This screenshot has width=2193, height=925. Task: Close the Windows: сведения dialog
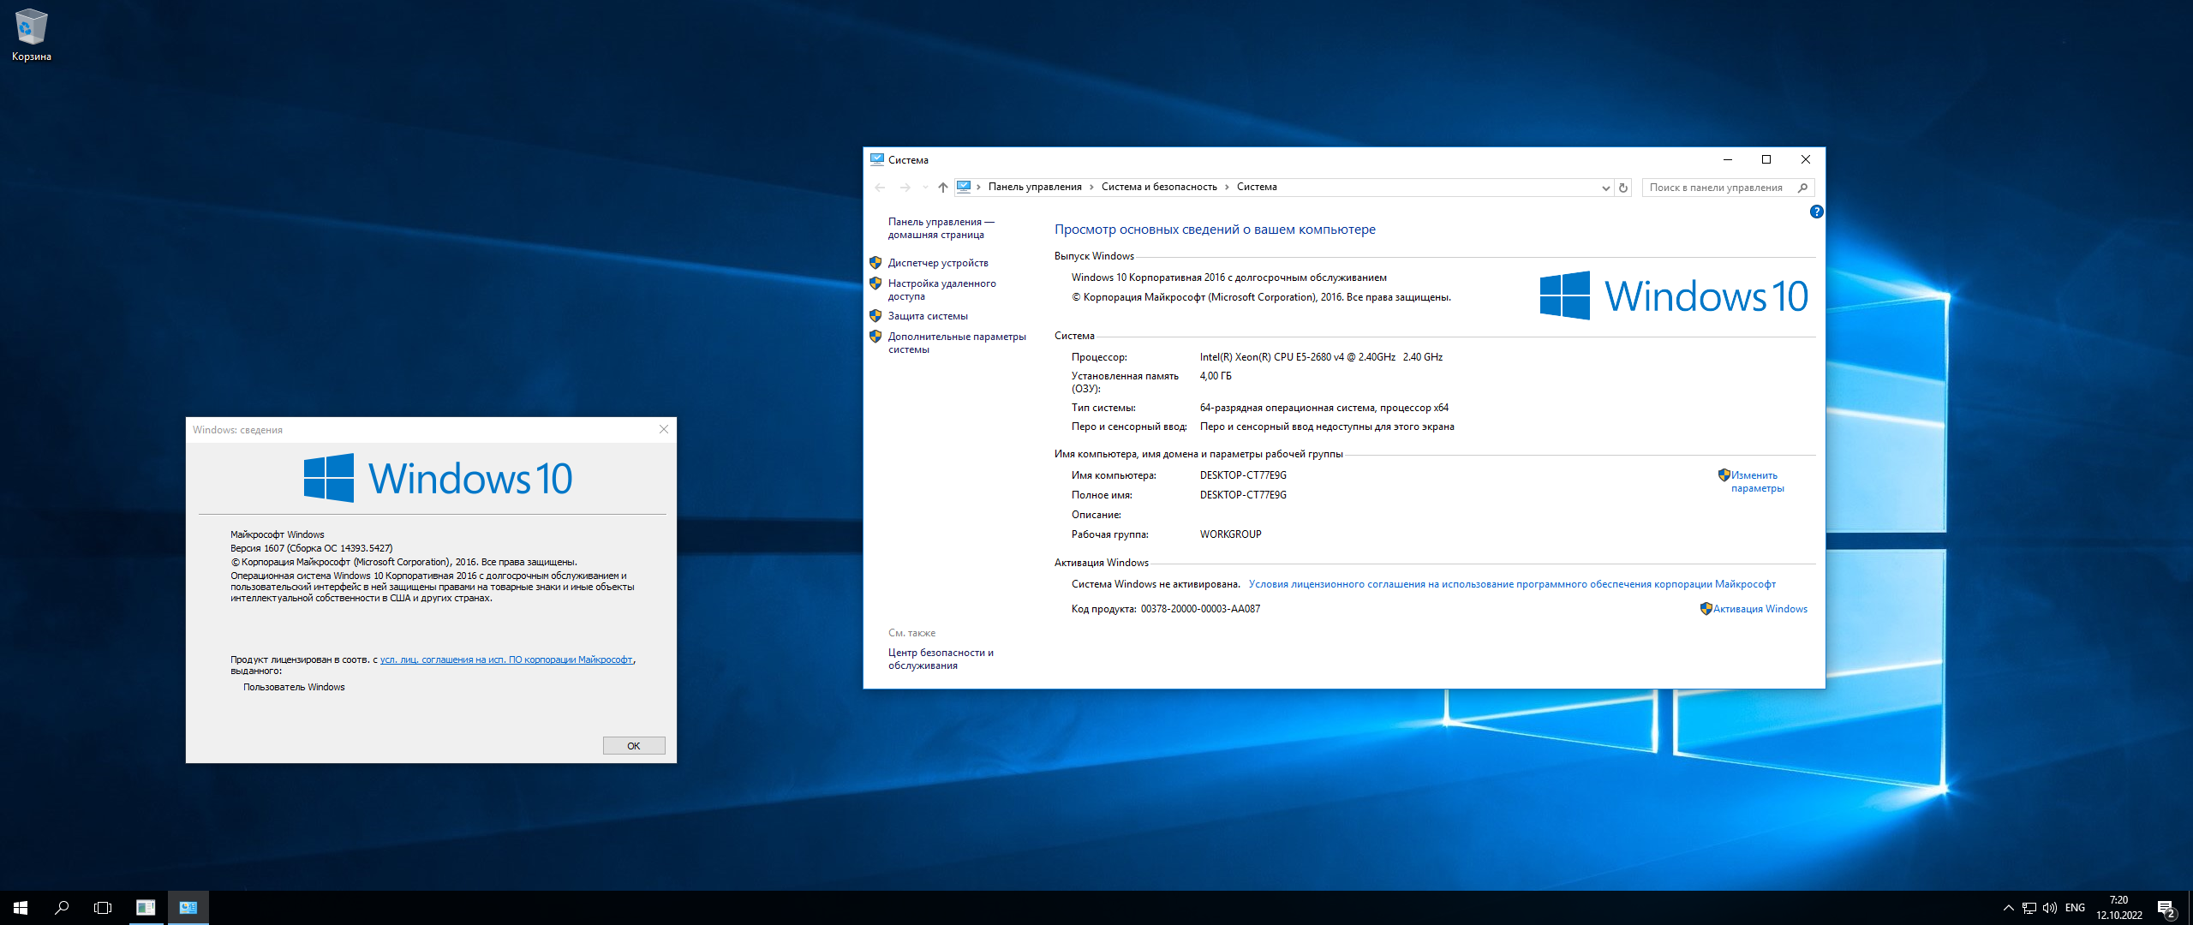coord(663,429)
